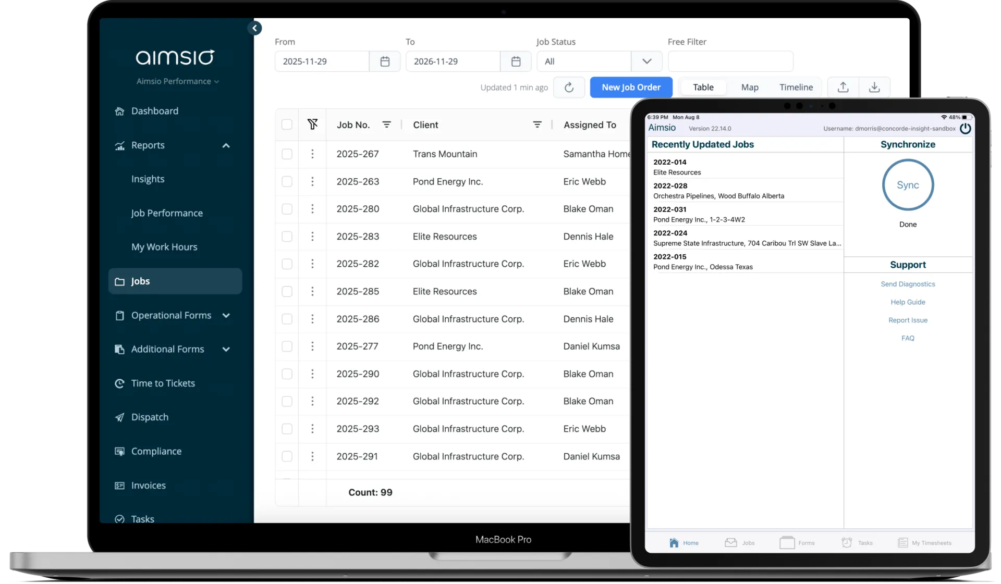Viewport: 1001px width, 584px height.
Task: Click the New Job Order button
Action: [631, 88]
